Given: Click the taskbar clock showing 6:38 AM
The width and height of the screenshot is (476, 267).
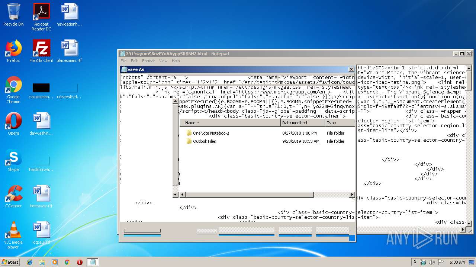Looking at the screenshot, I should tap(457, 262).
